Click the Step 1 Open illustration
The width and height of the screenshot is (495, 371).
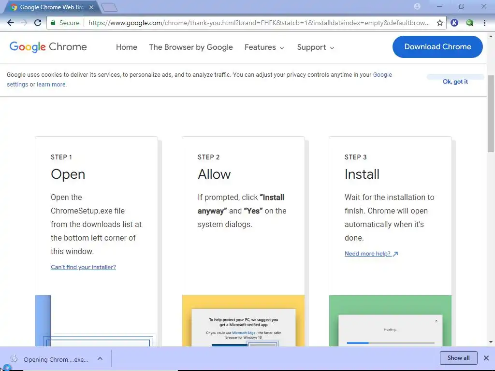pos(96,321)
